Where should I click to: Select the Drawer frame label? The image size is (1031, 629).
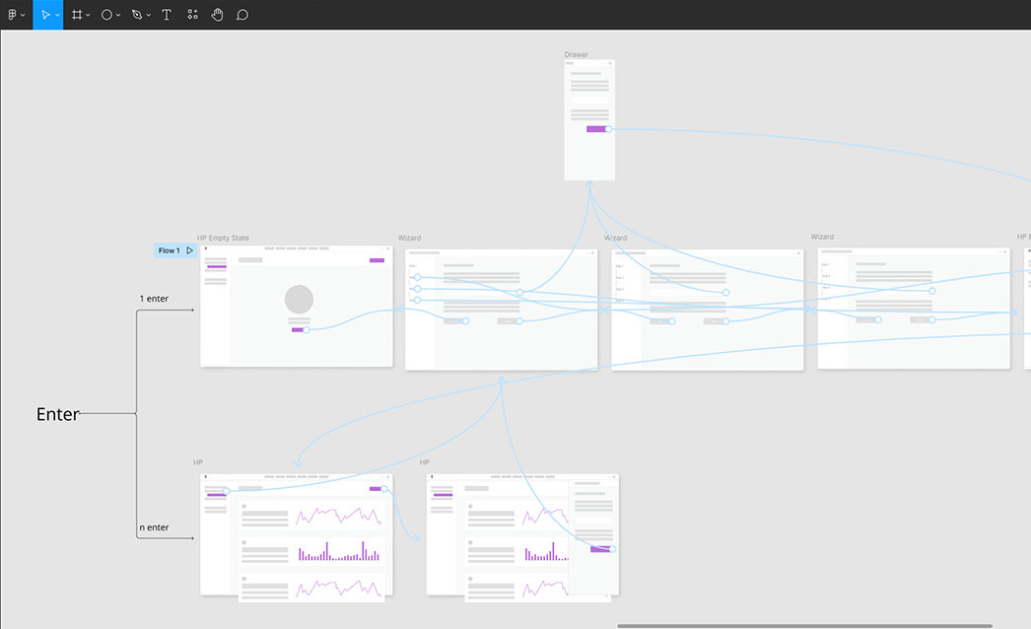pyautogui.click(x=576, y=54)
